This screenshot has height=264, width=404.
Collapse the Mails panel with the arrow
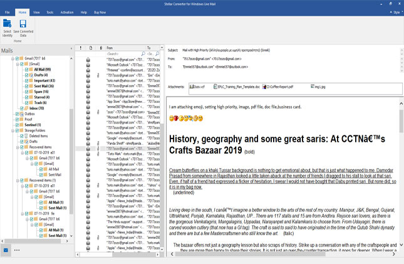point(71,48)
